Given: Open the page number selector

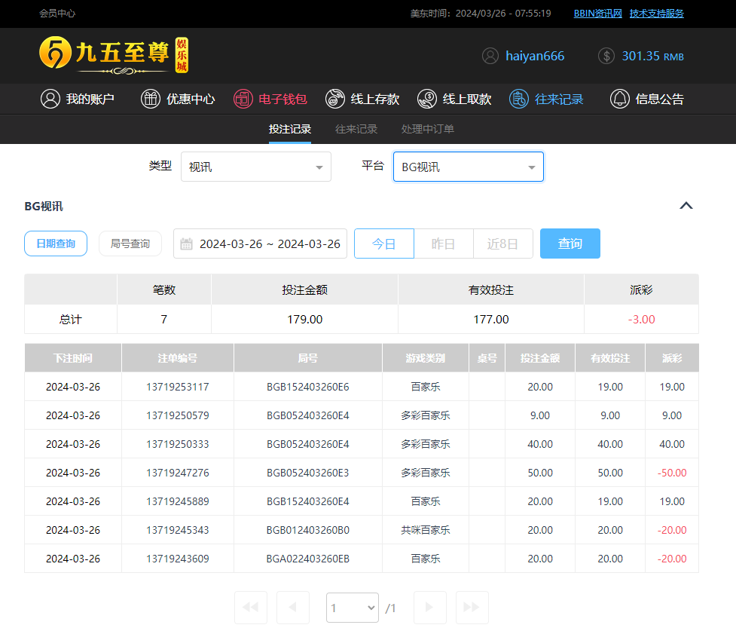Looking at the screenshot, I should [x=352, y=607].
